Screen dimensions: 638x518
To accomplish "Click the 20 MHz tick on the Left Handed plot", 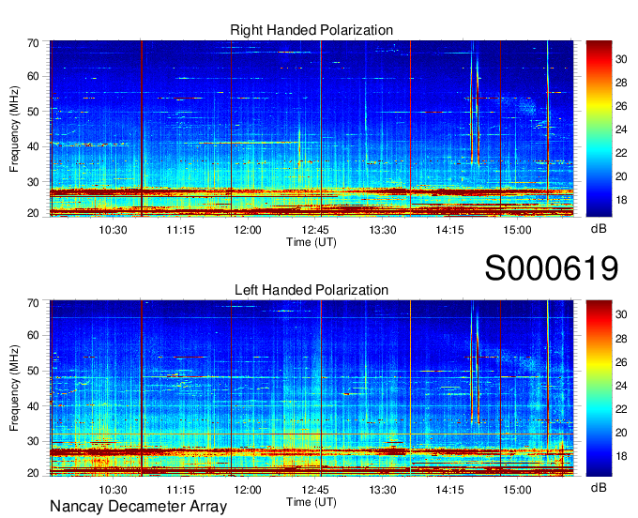I will coord(33,473).
